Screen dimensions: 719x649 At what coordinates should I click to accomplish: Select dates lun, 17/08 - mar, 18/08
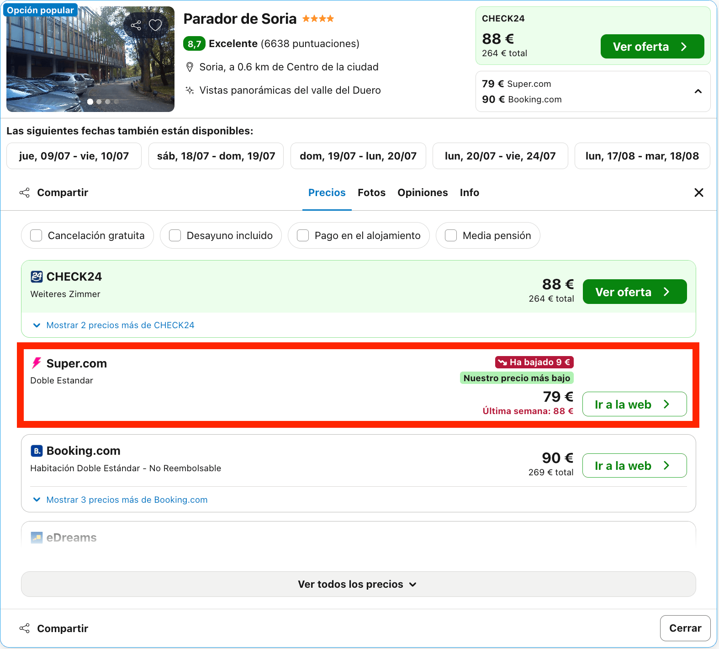(642, 156)
